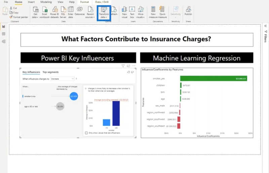Click the question mark help icon

(76, 79)
